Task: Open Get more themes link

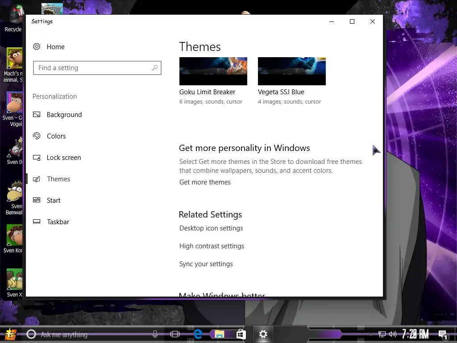Action: pos(205,182)
